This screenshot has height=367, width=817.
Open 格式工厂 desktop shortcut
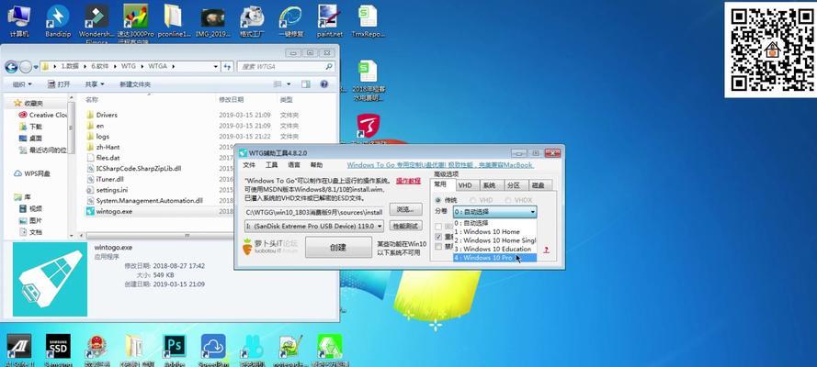[x=252, y=20]
